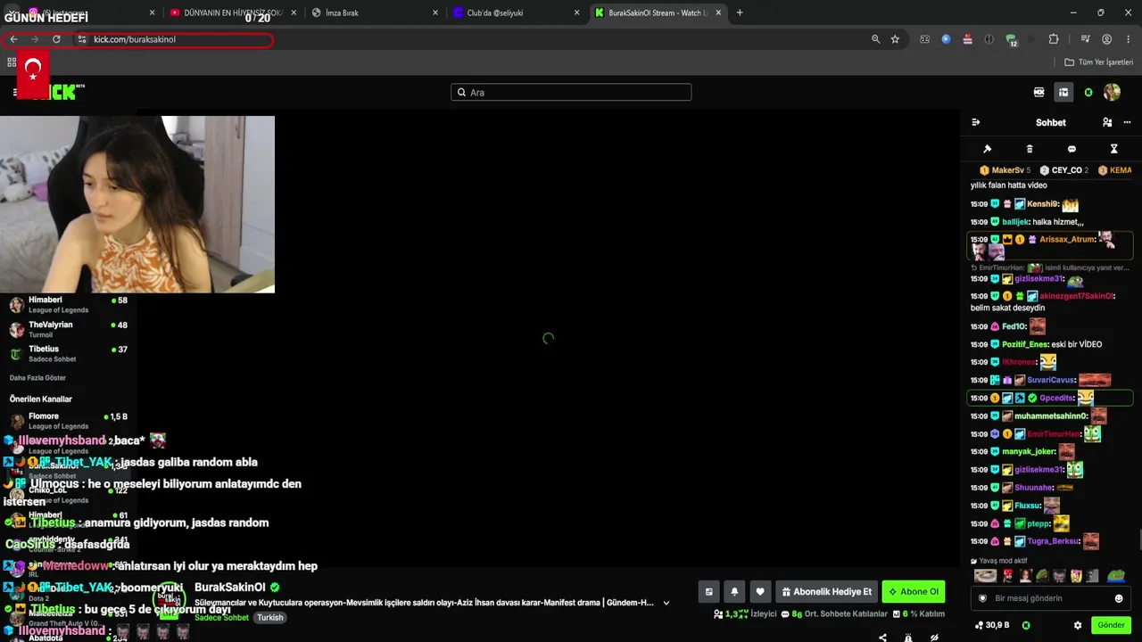Open the emoji picker in message box
The width and height of the screenshot is (1142, 642).
[x=1119, y=598]
